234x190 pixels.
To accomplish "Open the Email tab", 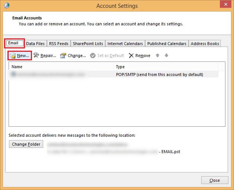I will tap(15, 43).
